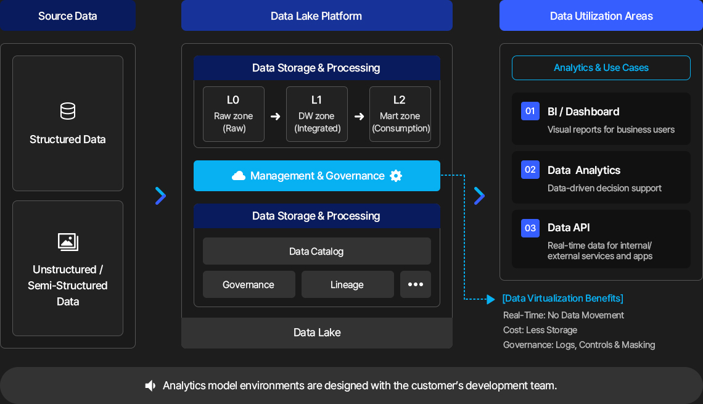The width and height of the screenshot is (703, 404).
Task: Select the Data Utilization Areas header tab
Action: 601,15
